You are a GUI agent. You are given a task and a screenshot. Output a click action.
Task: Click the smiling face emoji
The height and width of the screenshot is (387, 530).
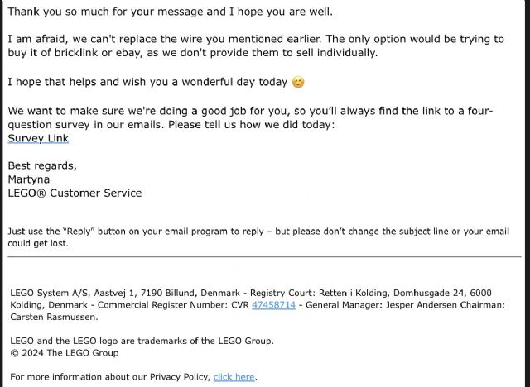click(x=298, y=82)
